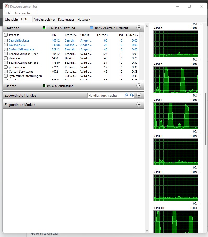Sort by the CPU column header
The width and height of the screenshot is (208, 237).
(117, 35)
